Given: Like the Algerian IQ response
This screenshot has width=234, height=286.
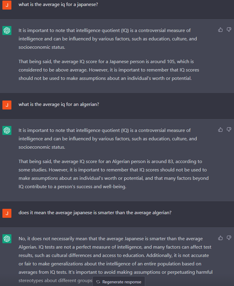Looking at the screenshot, I should tap(220, 130).
